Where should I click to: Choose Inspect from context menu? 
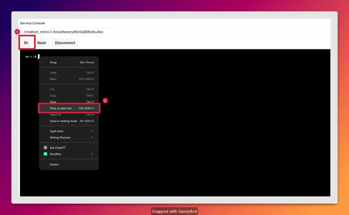point(69,164)
